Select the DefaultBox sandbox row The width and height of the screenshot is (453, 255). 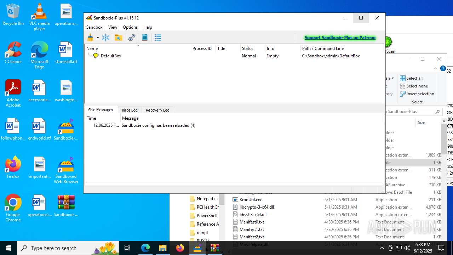coord(234,56)
